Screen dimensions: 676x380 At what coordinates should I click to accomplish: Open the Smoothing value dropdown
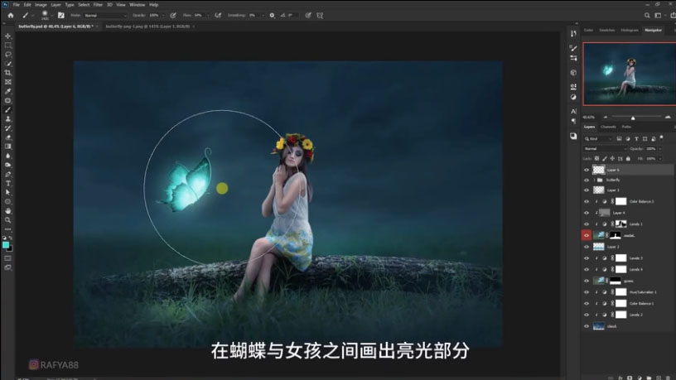click(x=263, y=16)
